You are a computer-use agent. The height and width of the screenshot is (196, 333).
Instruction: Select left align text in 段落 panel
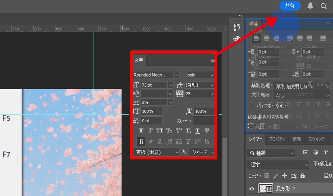coord(257,38)
